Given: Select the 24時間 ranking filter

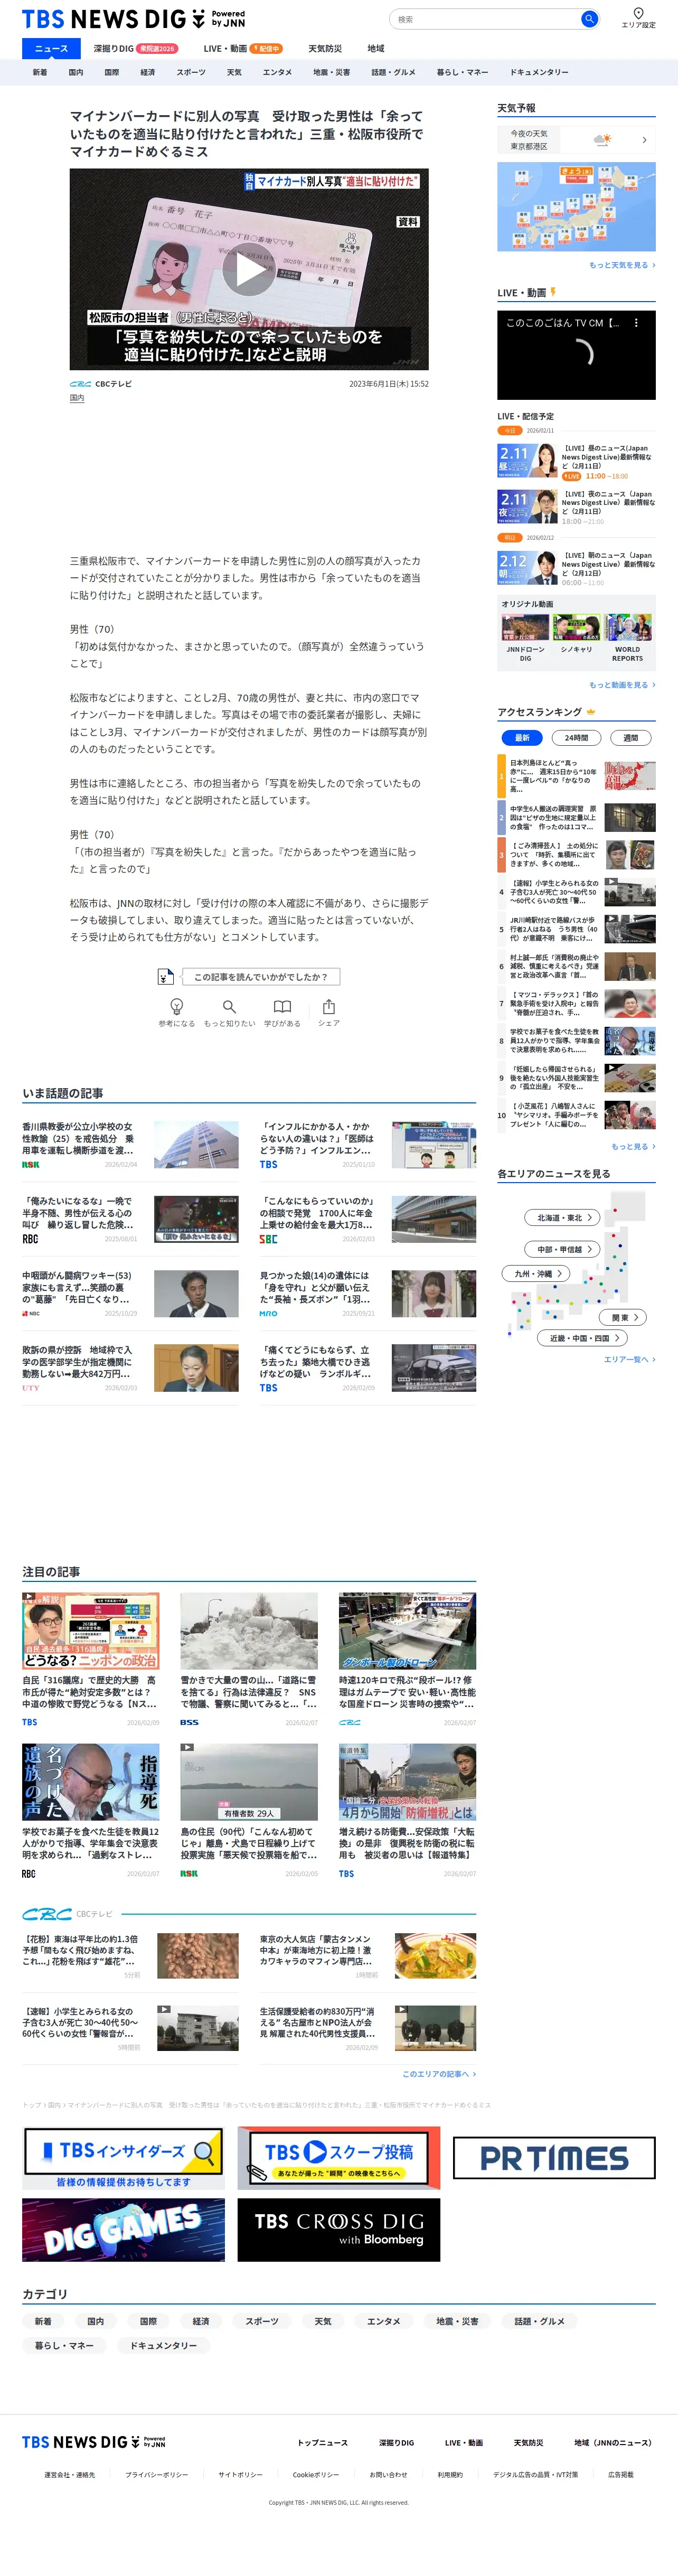Looking at the screenshot, I should point(576,738).
